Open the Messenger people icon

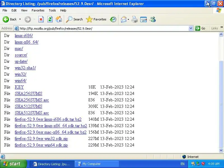(x=153, y=19)
